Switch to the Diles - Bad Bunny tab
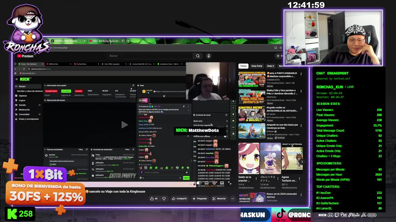Screen dimensions: 396x222 (107, 41)
